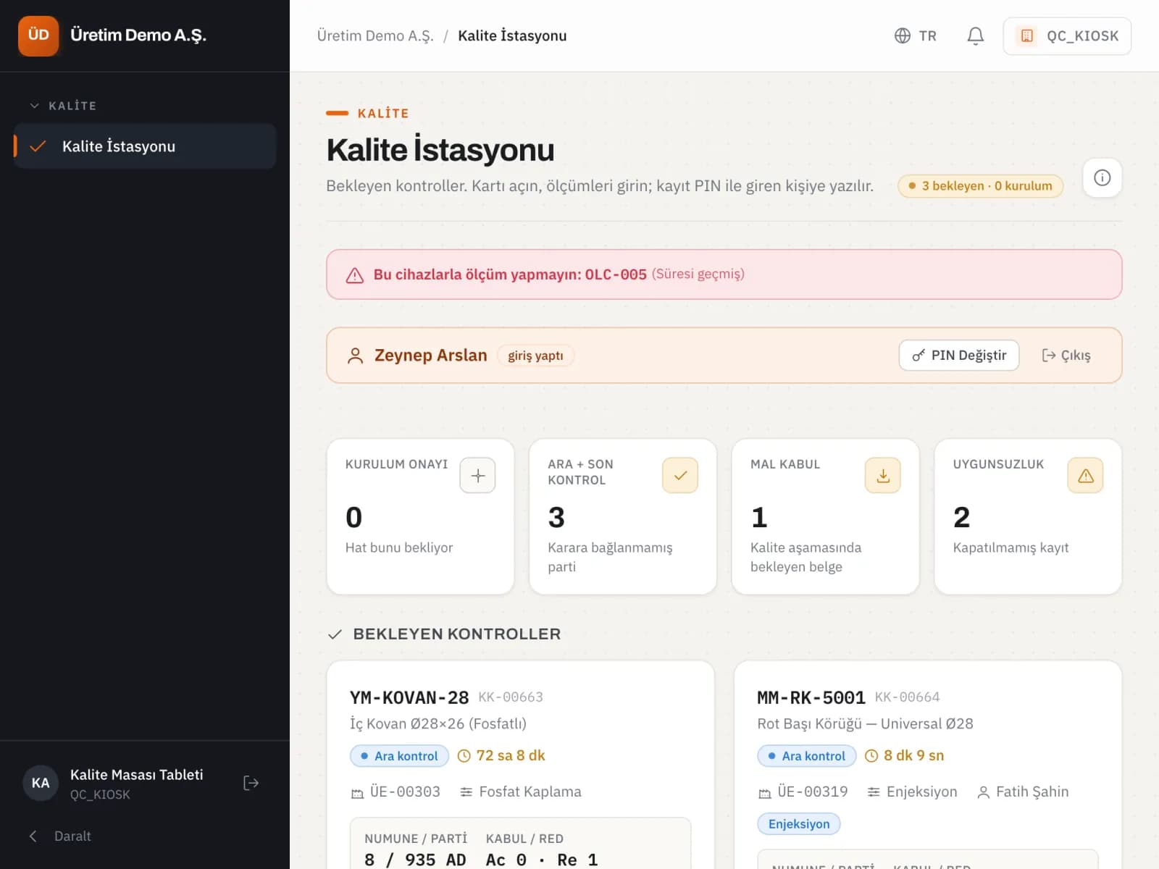Screen dimensions: 1159x869
Task: Click the sidebar logout icon next to Kalite Masası Tableti
Action: (x=251, y=783)
